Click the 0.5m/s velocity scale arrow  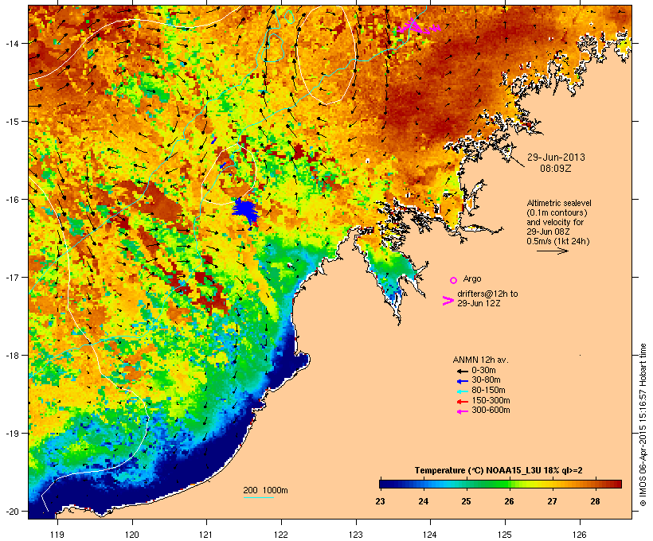click(x=552, y=251)
